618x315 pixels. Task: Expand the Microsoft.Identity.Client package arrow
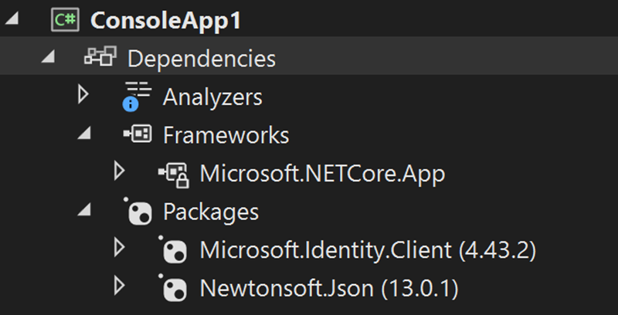click(x=119, y=248)
